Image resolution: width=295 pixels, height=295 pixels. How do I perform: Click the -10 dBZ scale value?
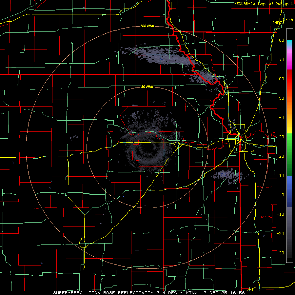point(280,214)
